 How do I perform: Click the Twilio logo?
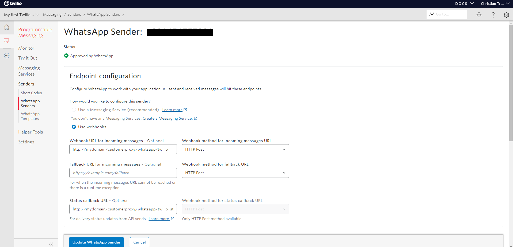coord(13,3)
